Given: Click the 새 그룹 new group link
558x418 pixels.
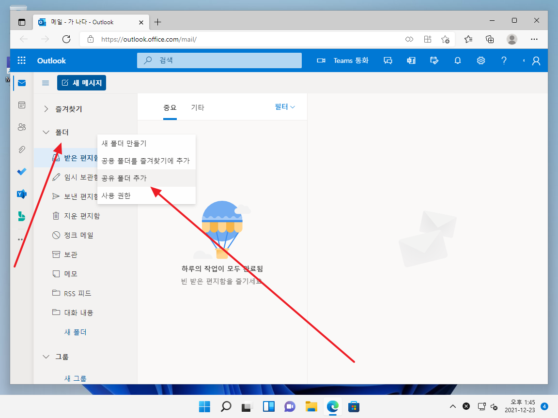Looking at the screenshot, I should [x=75, y=378].
